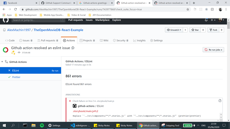Click the repository book icon beside AlexMachin1997
Screen dimensions: 230x129
coord(4,30)
